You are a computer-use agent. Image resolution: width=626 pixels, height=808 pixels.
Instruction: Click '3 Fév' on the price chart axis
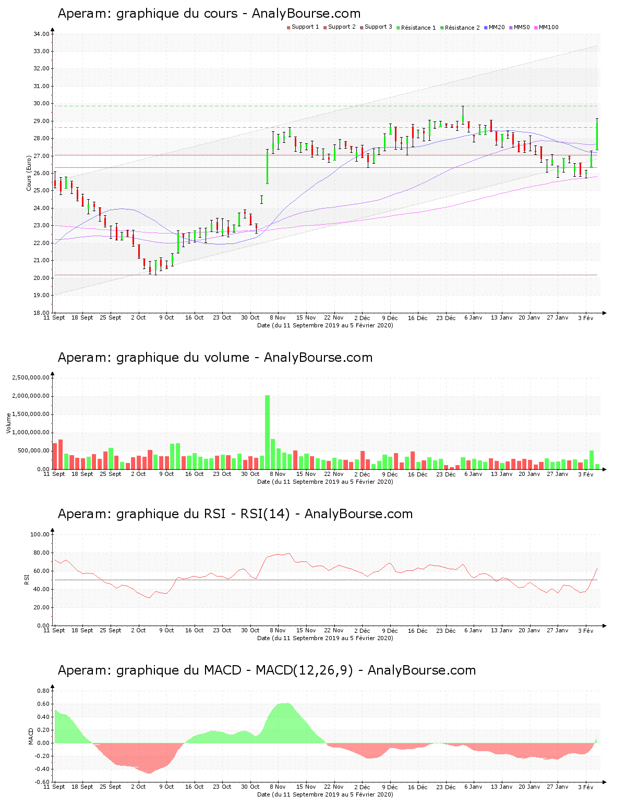pos(585,317)
